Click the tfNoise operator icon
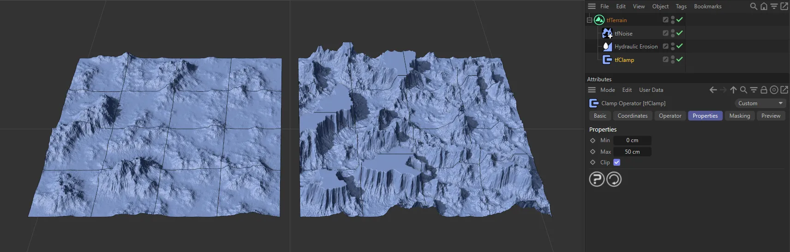This screenshot has height=252, width=790. (607, 33)
